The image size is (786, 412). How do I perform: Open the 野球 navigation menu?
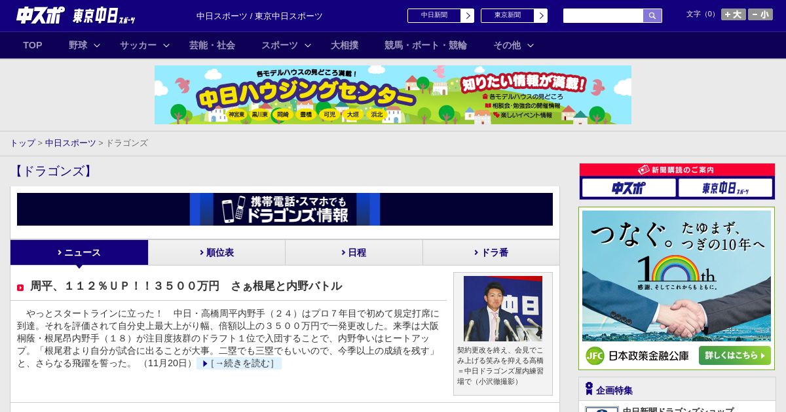tap(78, 45)
